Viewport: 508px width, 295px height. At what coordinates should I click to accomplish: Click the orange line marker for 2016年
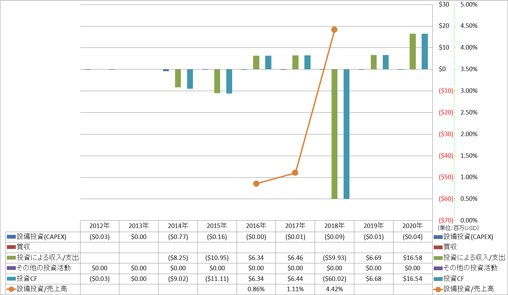coord(256,184)
